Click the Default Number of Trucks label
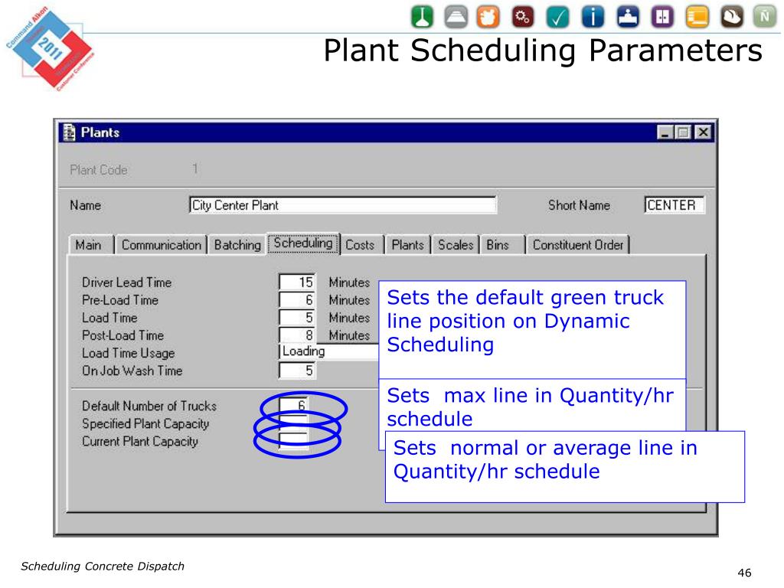The height and width of the screenshot is (588, 784). [149, 406]
